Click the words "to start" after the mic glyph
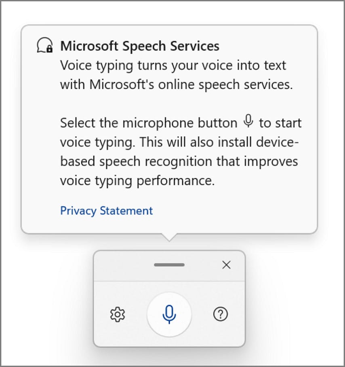The height and width of the screenshot is (367, 345). (x=280, y=123)
